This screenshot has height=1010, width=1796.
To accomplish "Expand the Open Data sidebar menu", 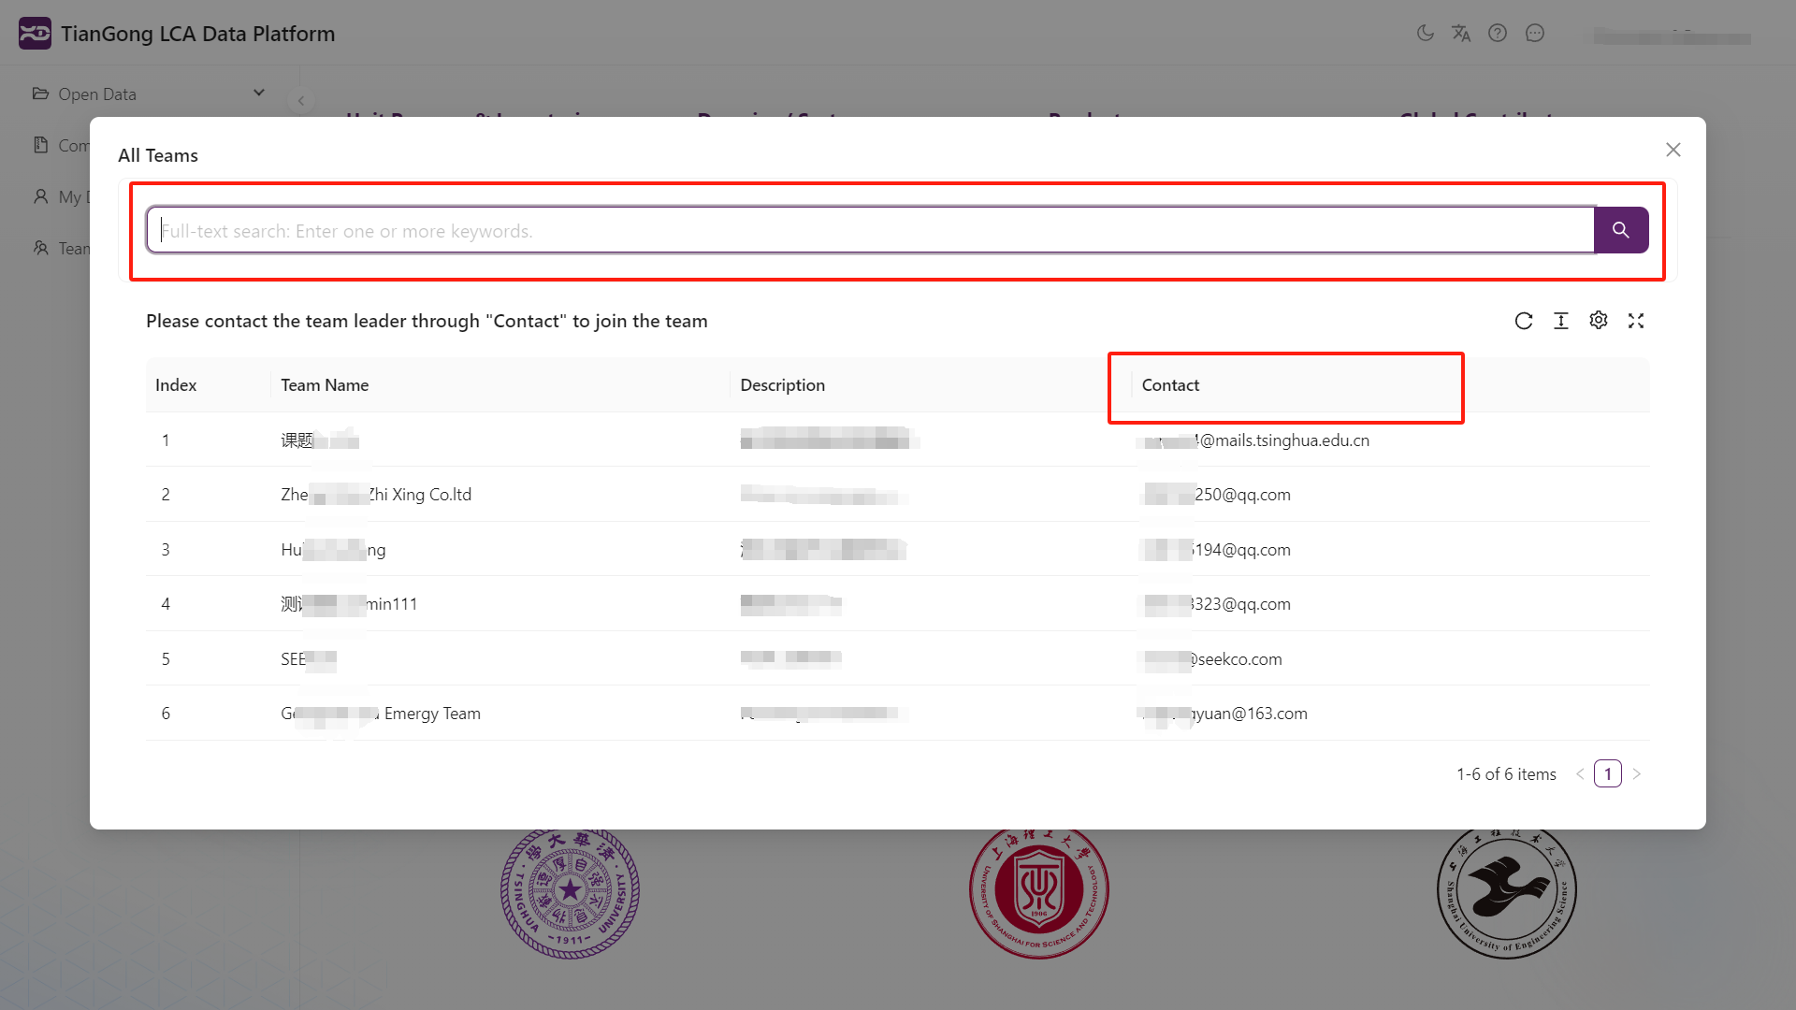I will tap(149, 94).
